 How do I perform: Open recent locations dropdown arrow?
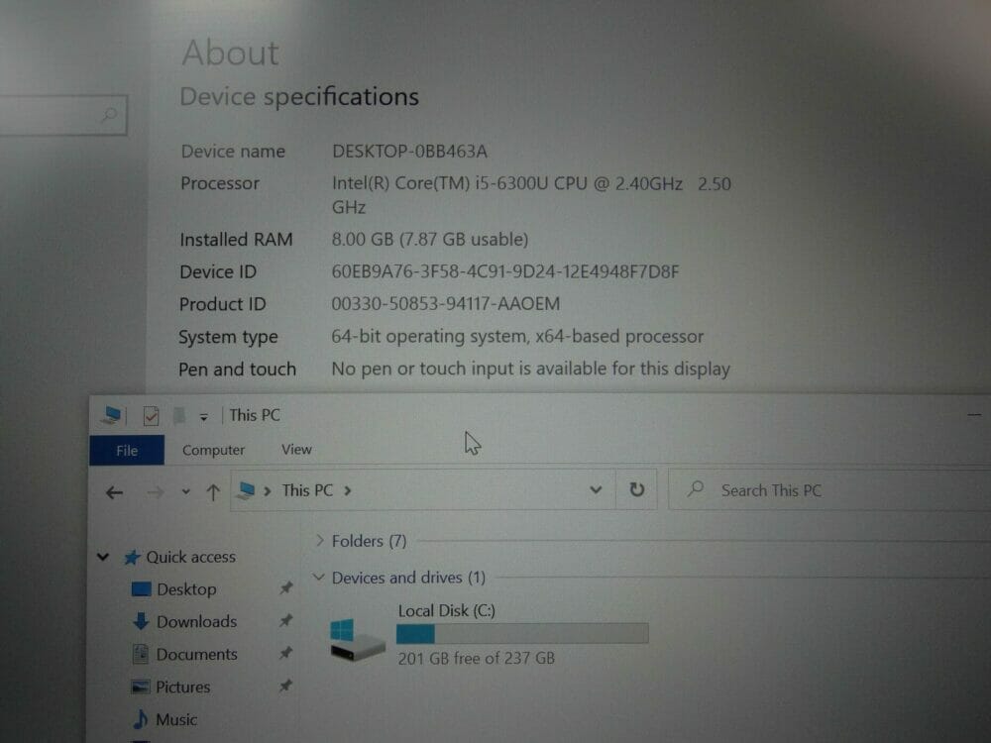(x=185, y=491)
